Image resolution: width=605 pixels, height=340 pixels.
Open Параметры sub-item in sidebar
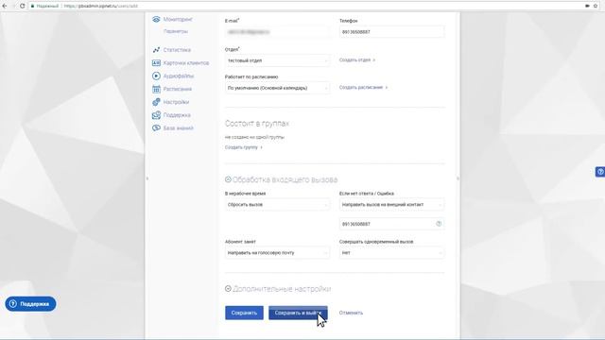(176, 31)
